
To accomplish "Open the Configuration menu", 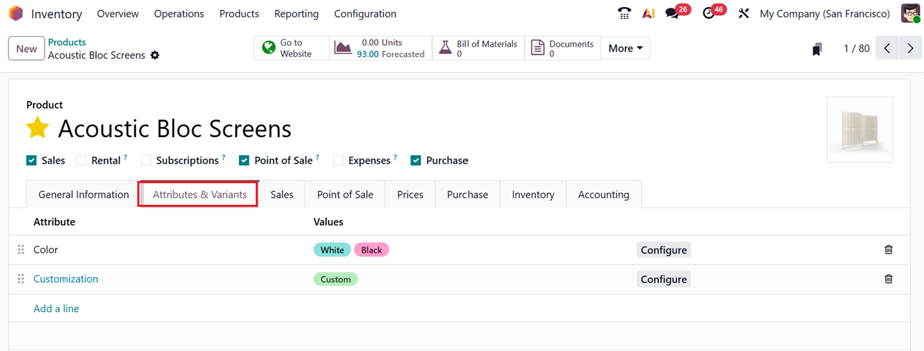I will coord(365,13).
